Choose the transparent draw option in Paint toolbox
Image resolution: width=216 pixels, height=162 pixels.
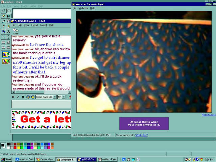click(x=6, y=61)
